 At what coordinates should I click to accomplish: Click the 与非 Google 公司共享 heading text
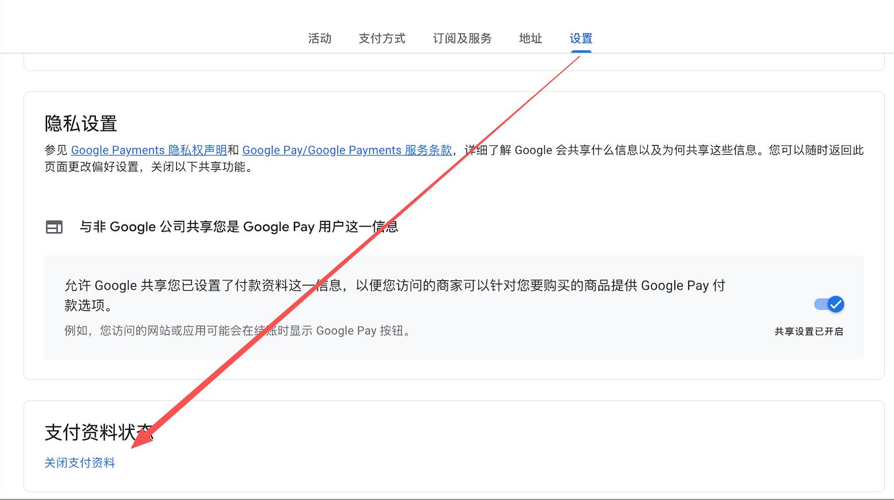(x=238, y=227)
